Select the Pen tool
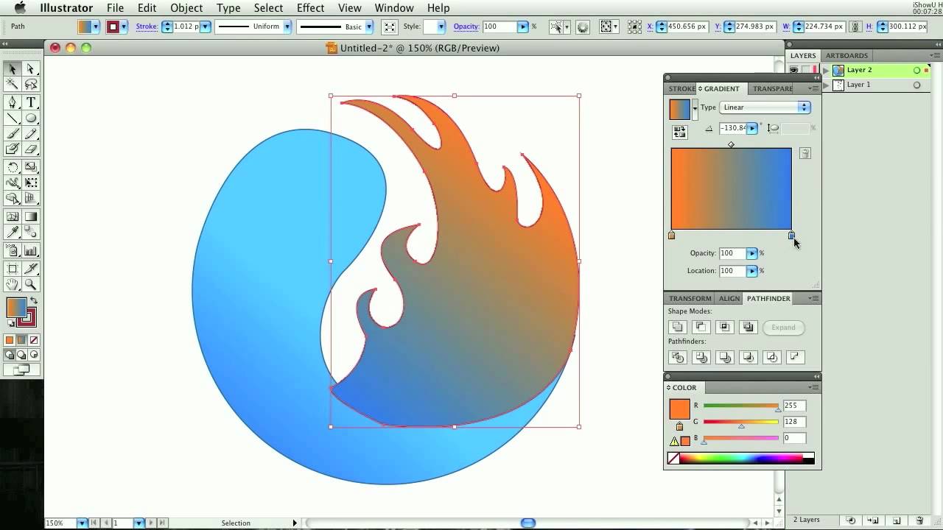 click(13, 102)
